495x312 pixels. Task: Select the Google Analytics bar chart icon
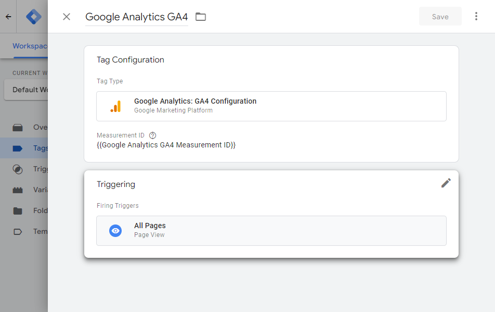[x=115, y=106]
